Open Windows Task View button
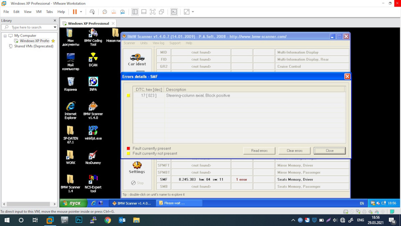The height and width of the screenshot is (226, 401). coord(35,220)
